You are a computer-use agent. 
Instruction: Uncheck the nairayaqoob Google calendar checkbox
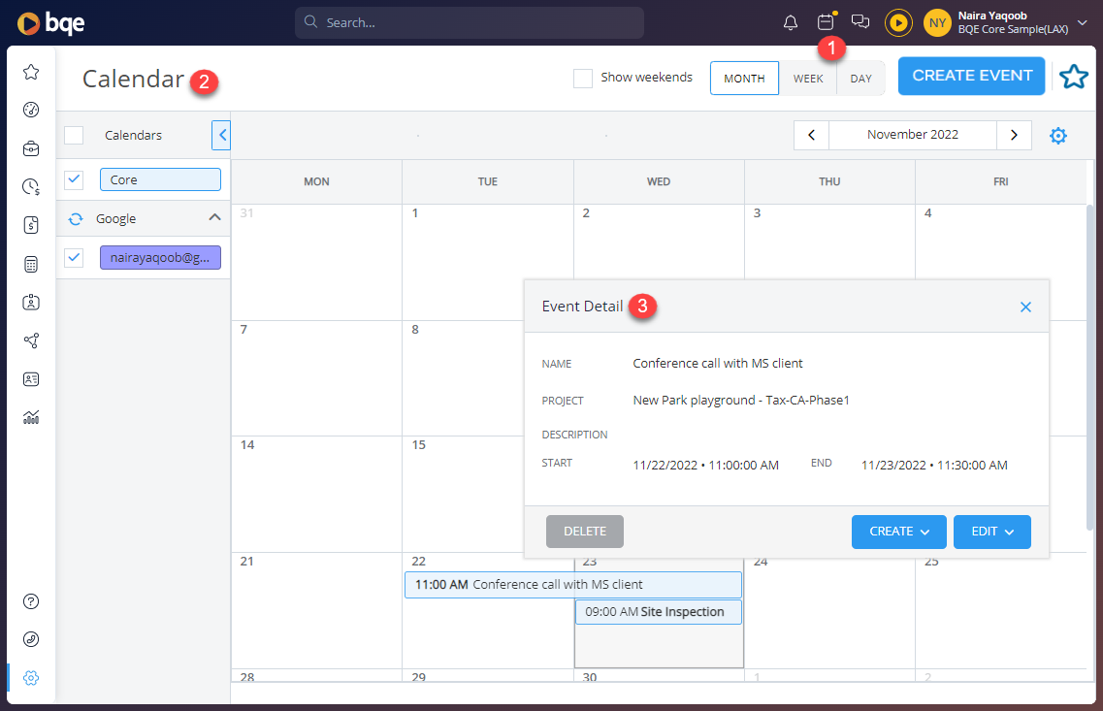[x=74, y=258]
